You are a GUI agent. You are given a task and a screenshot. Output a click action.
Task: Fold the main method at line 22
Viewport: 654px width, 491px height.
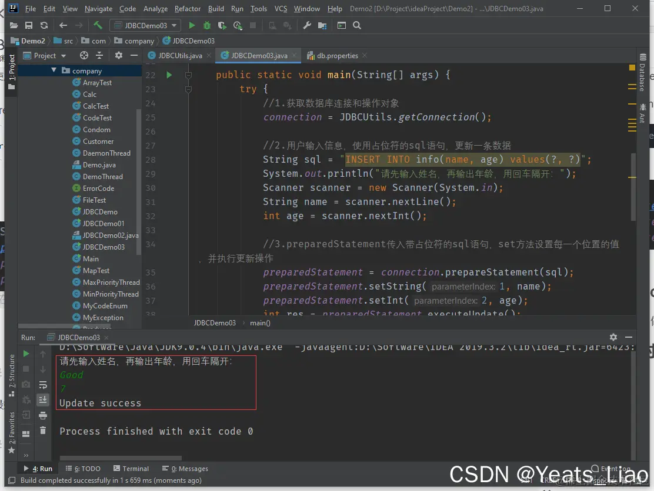189,75
